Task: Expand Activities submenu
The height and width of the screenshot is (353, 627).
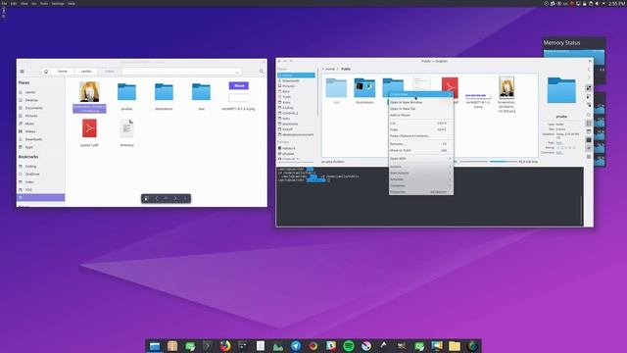Action: click(420, 179)
